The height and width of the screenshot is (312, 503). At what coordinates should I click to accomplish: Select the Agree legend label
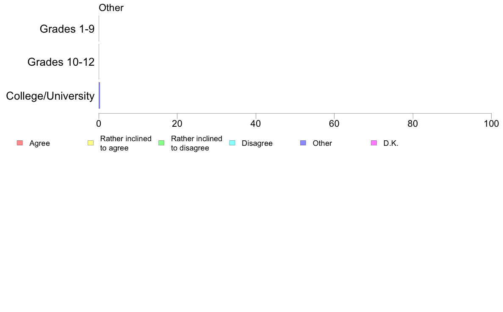(x=39, y=143)
